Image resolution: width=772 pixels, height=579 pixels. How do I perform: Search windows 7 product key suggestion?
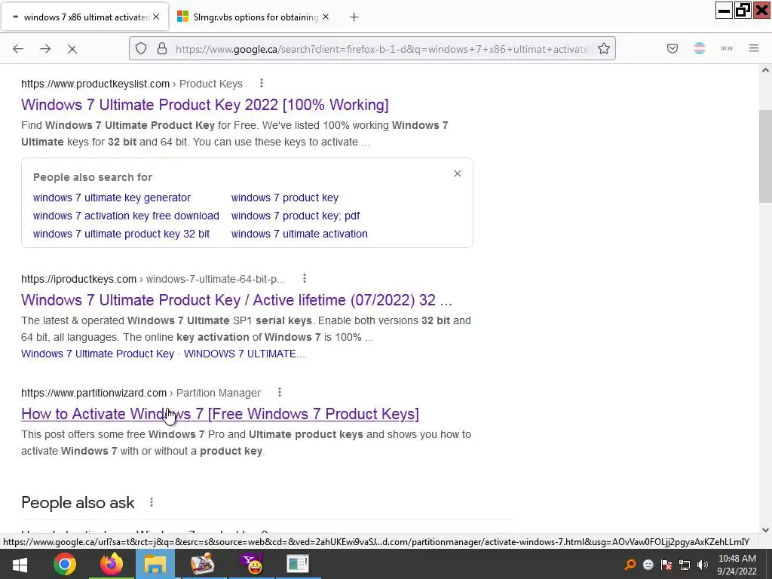(284, 198)
